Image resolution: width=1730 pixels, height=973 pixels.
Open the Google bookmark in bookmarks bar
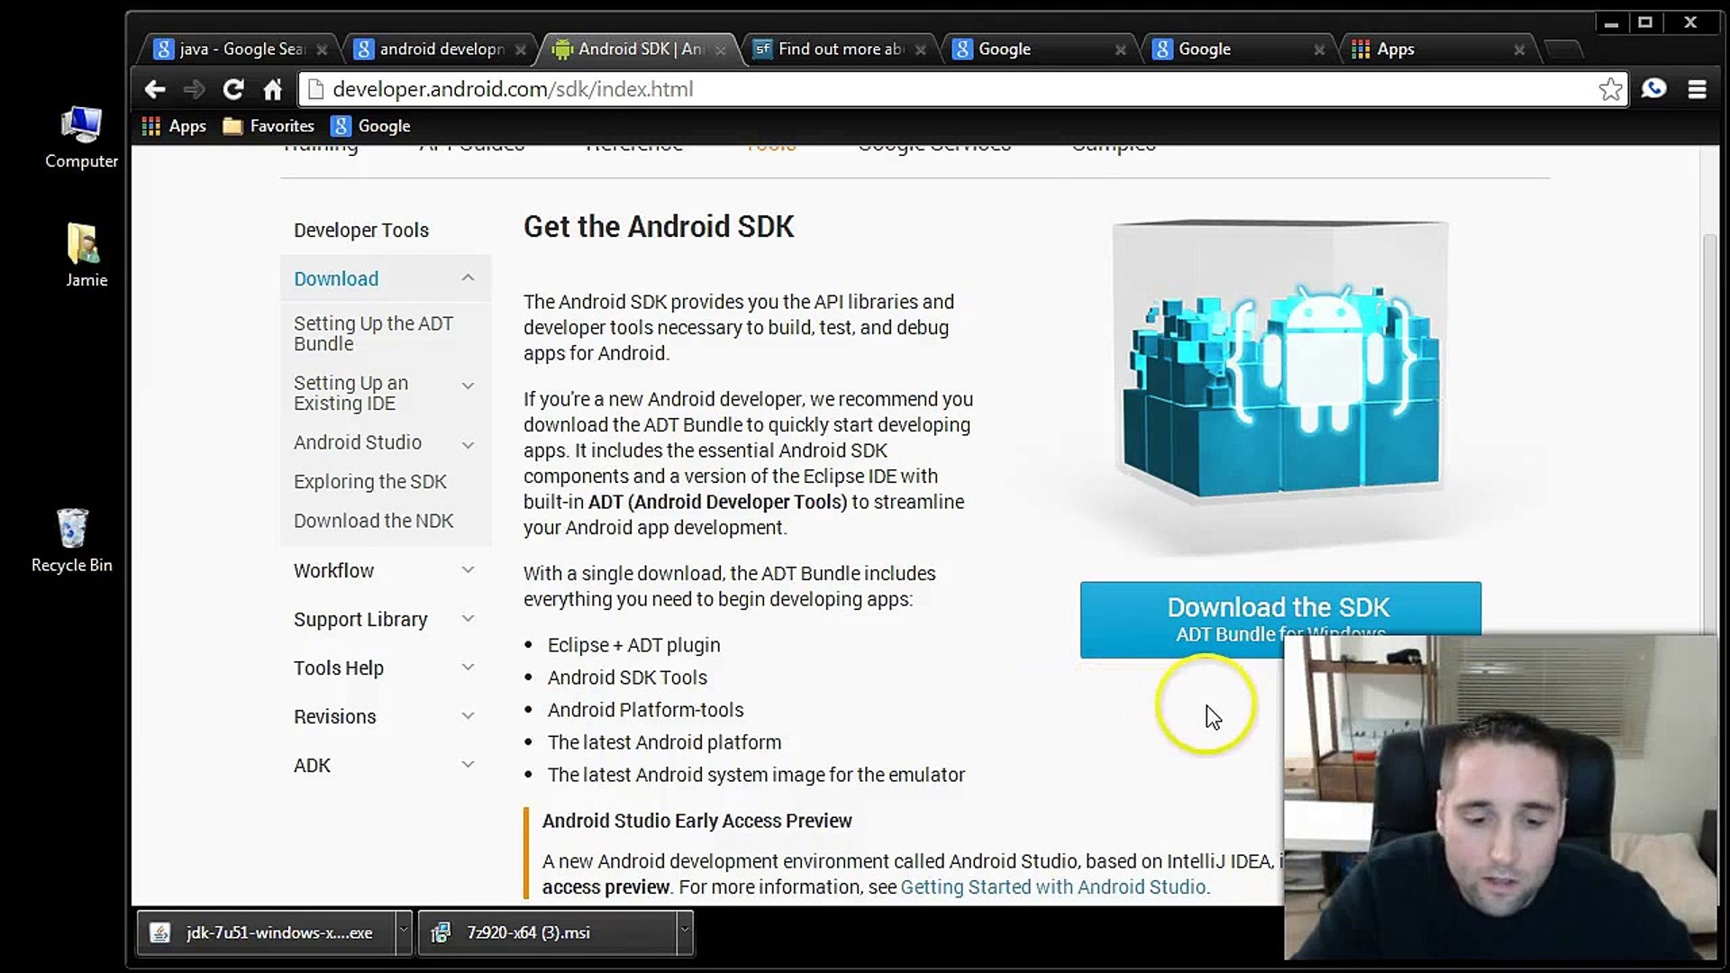370,126
